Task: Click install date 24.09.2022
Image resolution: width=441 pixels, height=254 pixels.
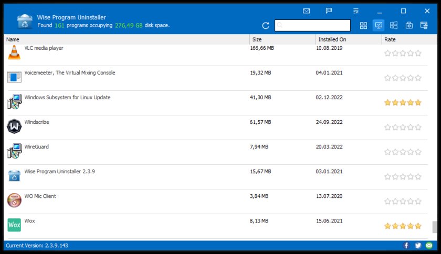Action: coord(329,122)
